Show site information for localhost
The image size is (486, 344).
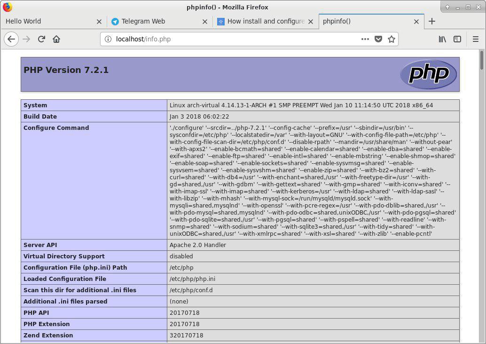tap(108, 39)
